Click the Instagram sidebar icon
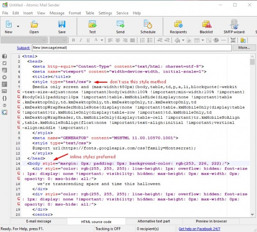The image size is (257, 232). click(4, 70)
